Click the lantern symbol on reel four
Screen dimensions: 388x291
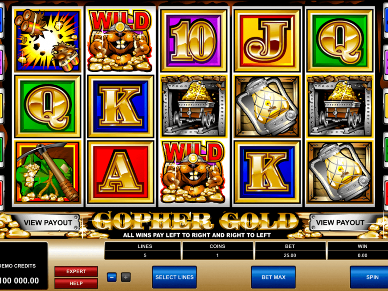pos(267,107)
